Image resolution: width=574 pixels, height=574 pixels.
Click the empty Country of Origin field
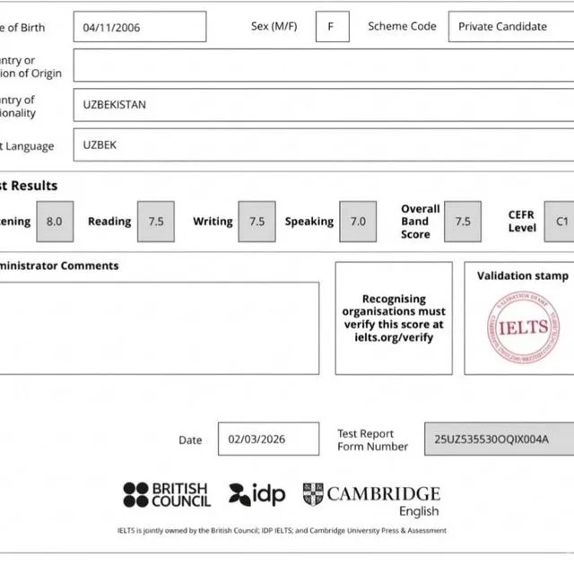(324, 65)
